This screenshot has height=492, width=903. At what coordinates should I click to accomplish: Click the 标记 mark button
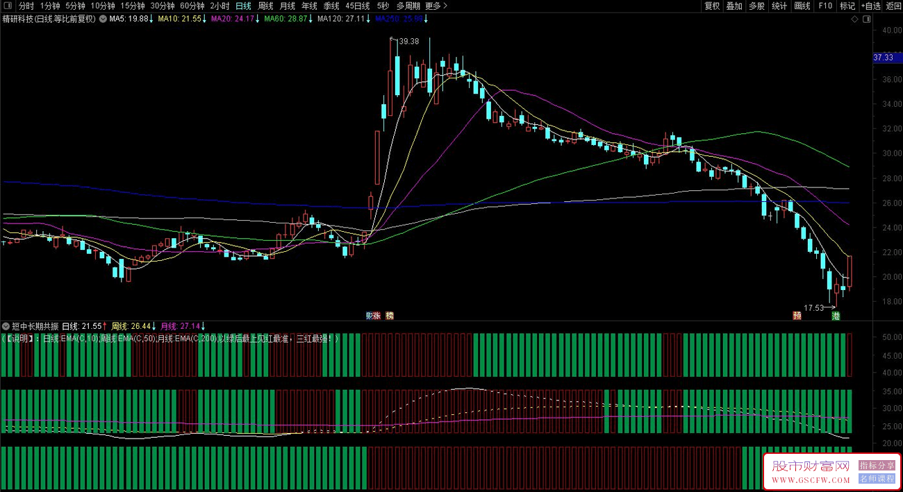pos(847,6)
